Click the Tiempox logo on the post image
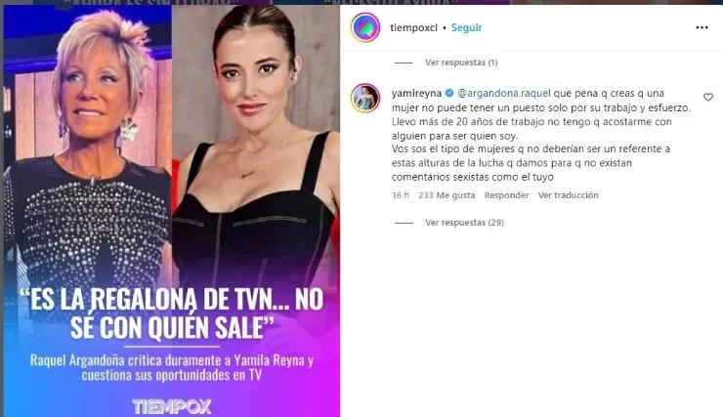Image resolution: width=723 pixels, height=417 pixels. pos(172,406)
